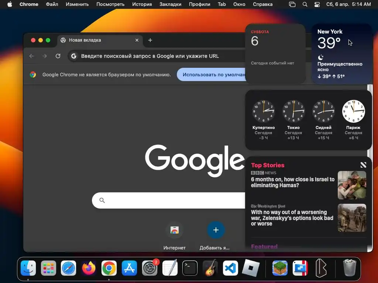Open the История menu

pyautogui.click(x=142, y=4)
